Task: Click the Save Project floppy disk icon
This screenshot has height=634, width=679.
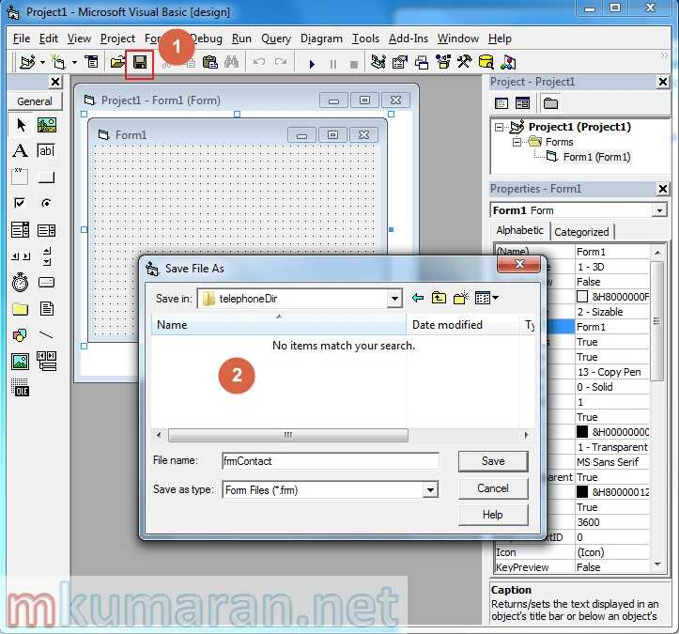Action: click(139, 63)
